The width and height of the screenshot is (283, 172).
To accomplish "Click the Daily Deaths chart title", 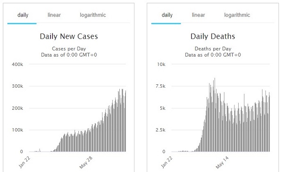I will click(213, 36).
